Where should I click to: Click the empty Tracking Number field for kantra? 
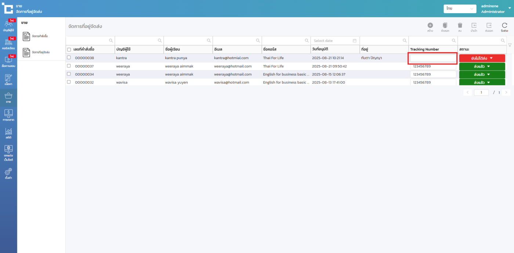(432, 58)
